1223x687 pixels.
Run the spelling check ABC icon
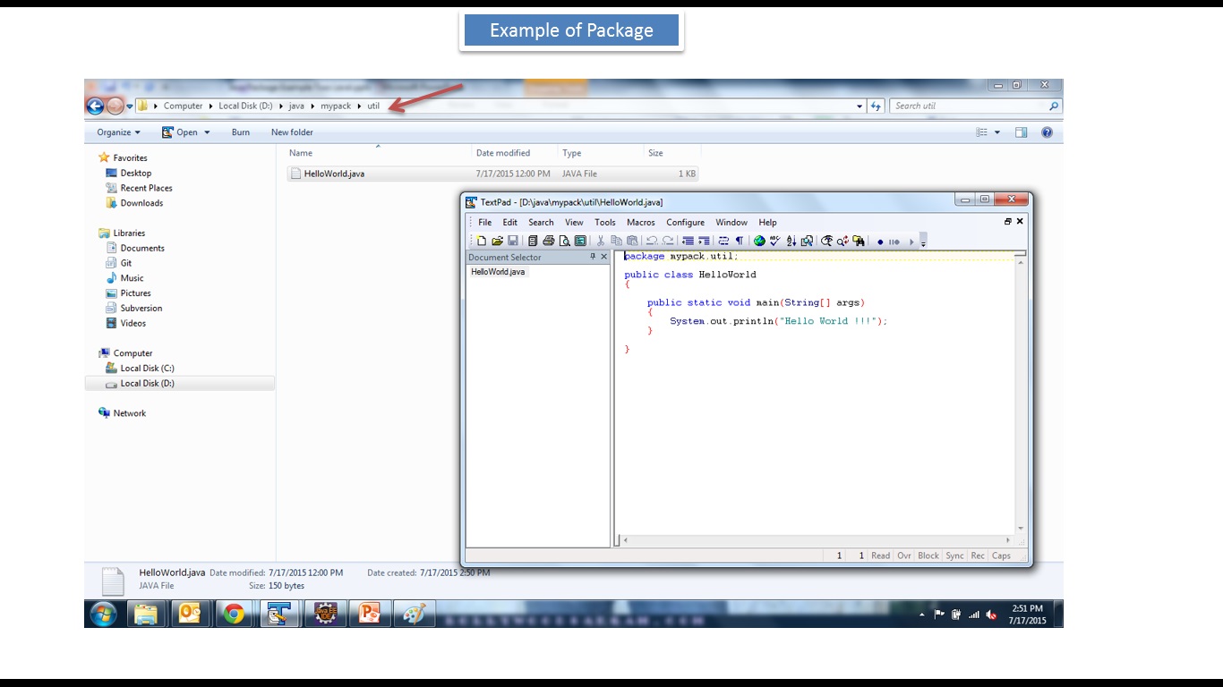[x=774, y=241]
